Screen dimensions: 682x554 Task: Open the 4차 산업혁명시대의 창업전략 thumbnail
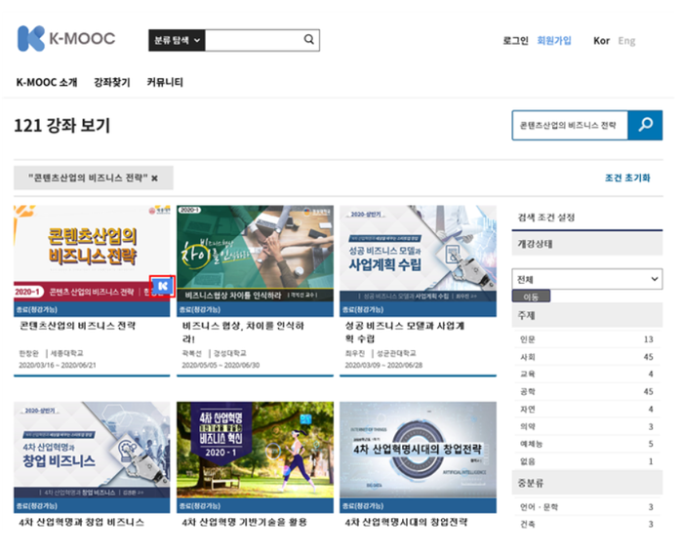(x=418, y=450)
